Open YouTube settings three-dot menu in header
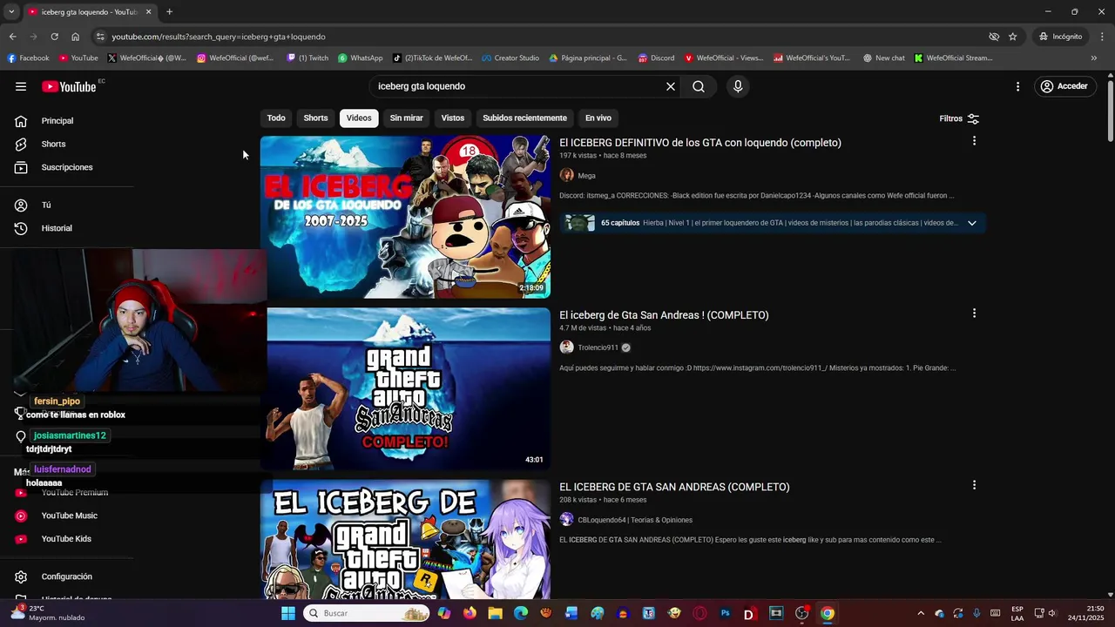The height and width of the screenshot is (627, 1115). pos(1017,86)
